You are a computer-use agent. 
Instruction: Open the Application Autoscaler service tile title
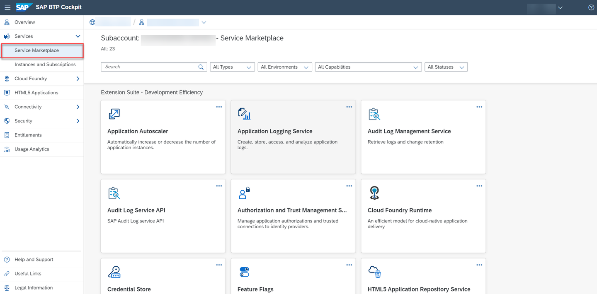point(138,131)
